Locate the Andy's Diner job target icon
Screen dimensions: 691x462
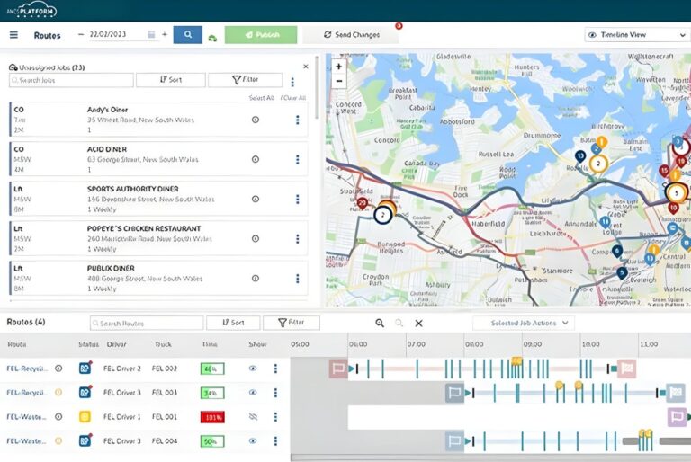click(x=256, y=120)
